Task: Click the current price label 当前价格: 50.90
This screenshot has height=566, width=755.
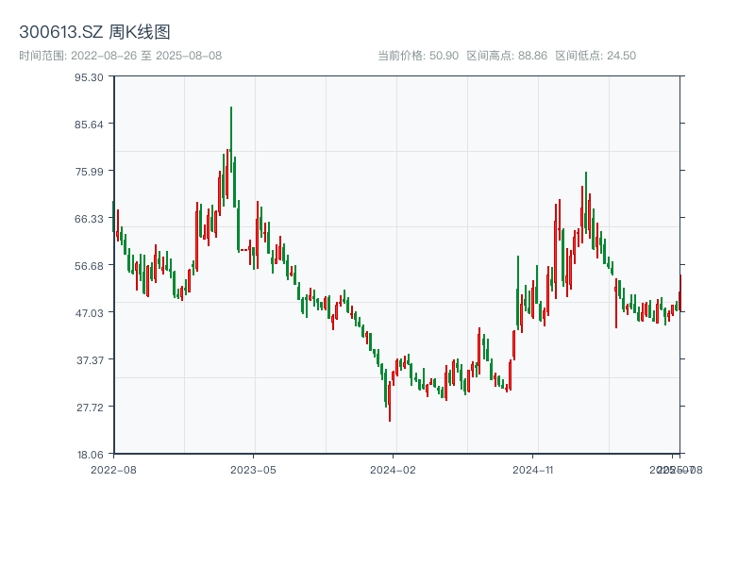Action: pyautogui.click(x=418, y=56)
